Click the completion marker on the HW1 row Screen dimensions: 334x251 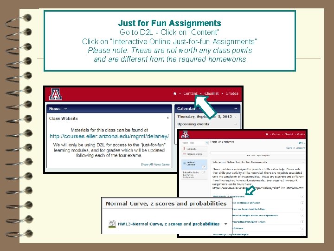coord(302,197)
